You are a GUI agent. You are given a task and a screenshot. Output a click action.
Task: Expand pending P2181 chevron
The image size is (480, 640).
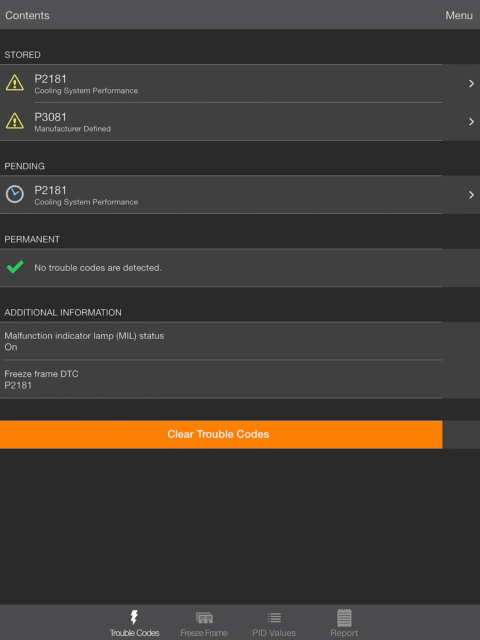pyautogui.click(x=472, y=195)
